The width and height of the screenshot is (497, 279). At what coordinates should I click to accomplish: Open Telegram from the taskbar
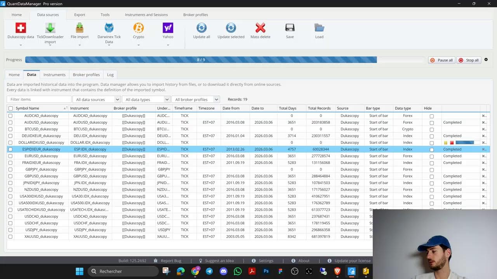tap(209, 271)
